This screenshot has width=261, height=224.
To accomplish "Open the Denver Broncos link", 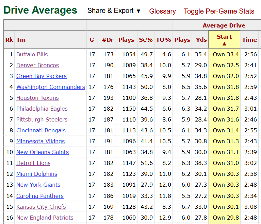I will pos(37,65).
